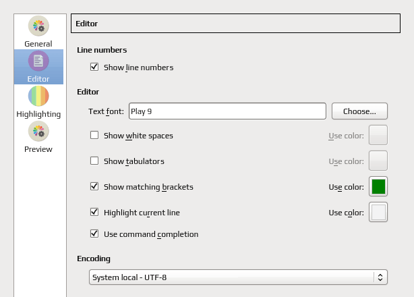Open the Encoding combo box
414x297 pixels.
(238, 277)
